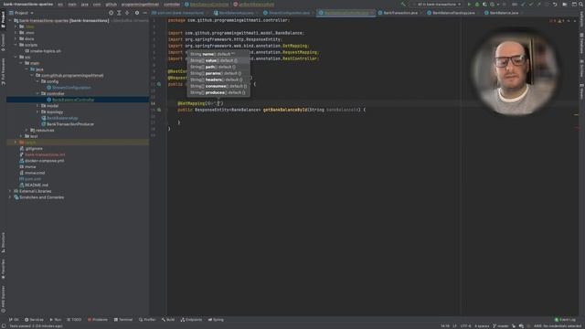The width and height of the screenshot is (585, 329).
Task: Expand the topology package
Action: pos(37,111)
